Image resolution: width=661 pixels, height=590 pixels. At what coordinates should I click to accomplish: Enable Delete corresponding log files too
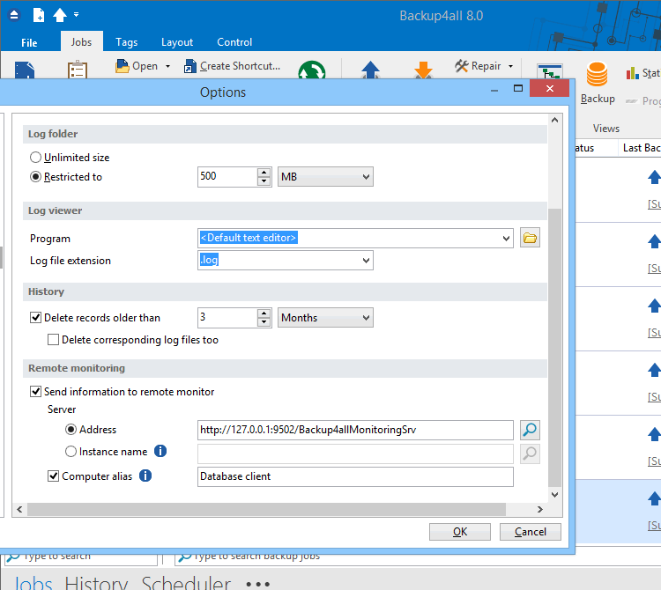[53, 340]
